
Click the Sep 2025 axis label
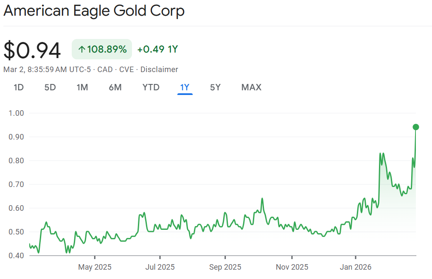[x=225, y=267]
